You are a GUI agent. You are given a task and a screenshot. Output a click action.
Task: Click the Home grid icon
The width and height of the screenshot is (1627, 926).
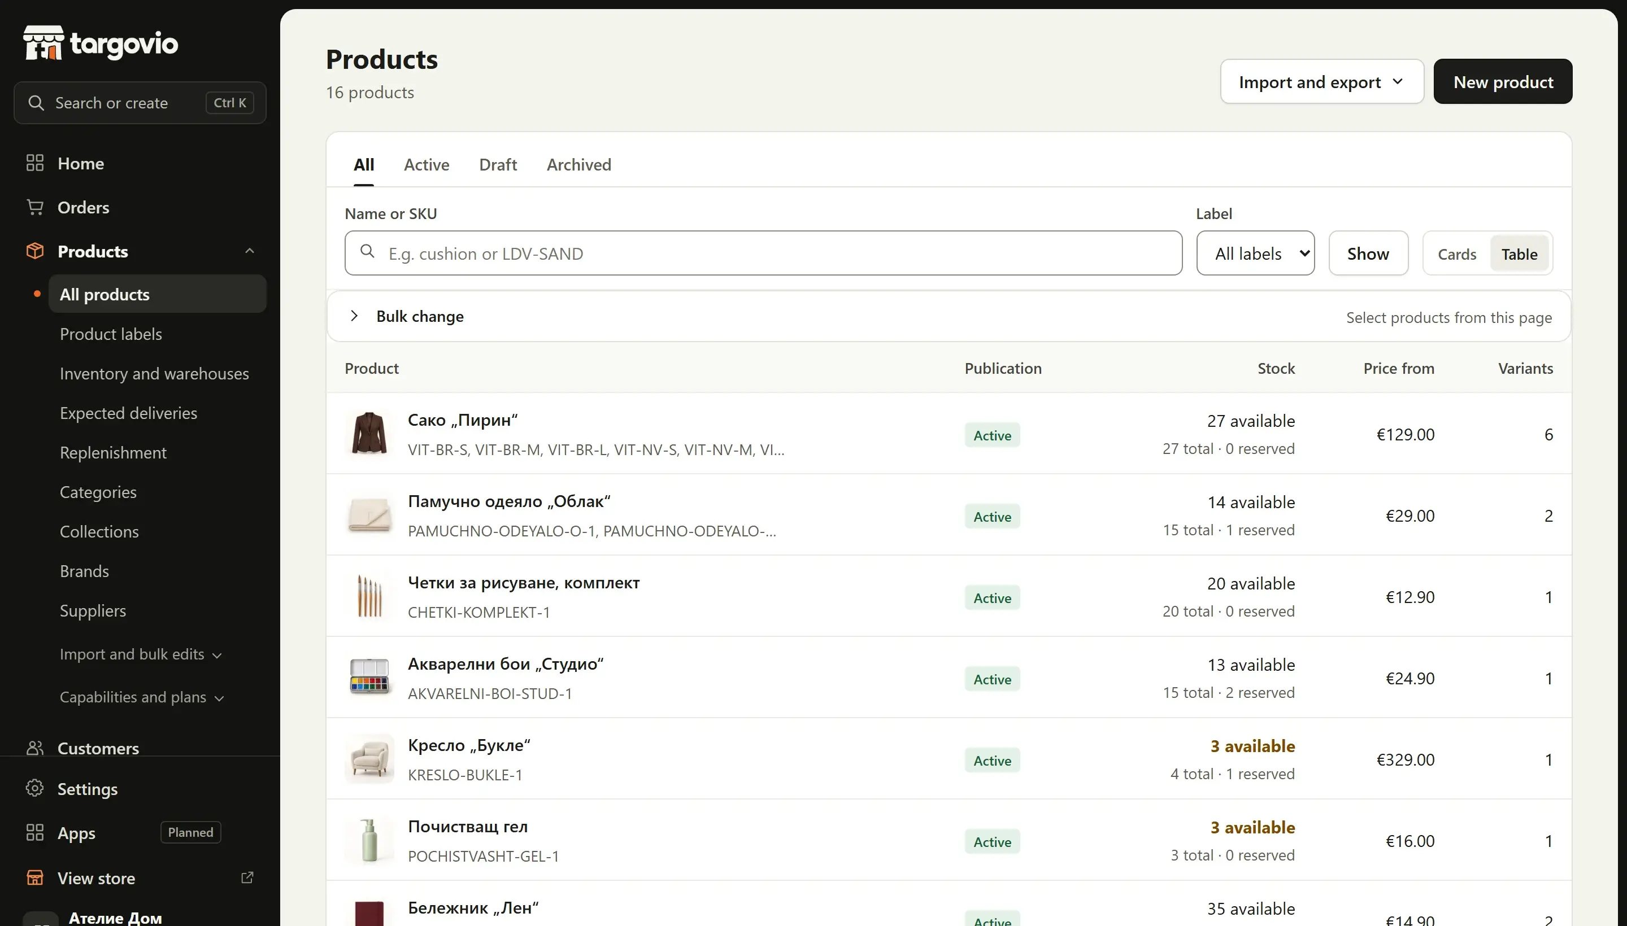coord(35,163)
